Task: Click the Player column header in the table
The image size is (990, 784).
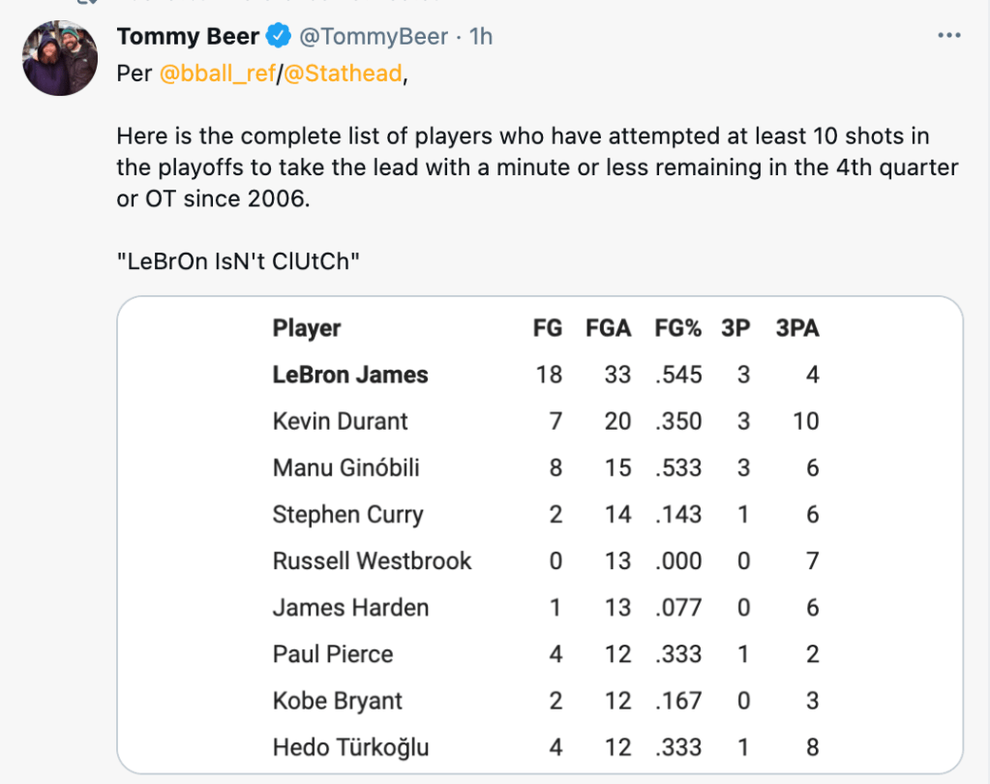Action: click(307, 328)
